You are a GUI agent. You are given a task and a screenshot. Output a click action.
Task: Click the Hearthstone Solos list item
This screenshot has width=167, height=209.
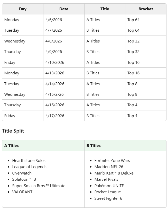point(29,161)
